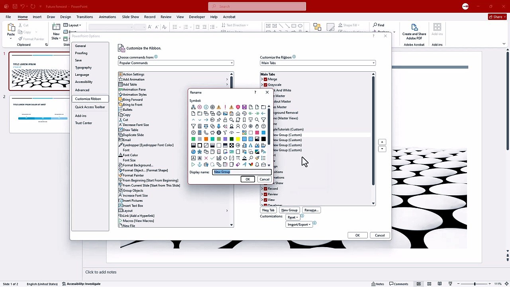510x287 pixels.
Task: Pick the eye symbol
Action: click(x=231, y=133)
